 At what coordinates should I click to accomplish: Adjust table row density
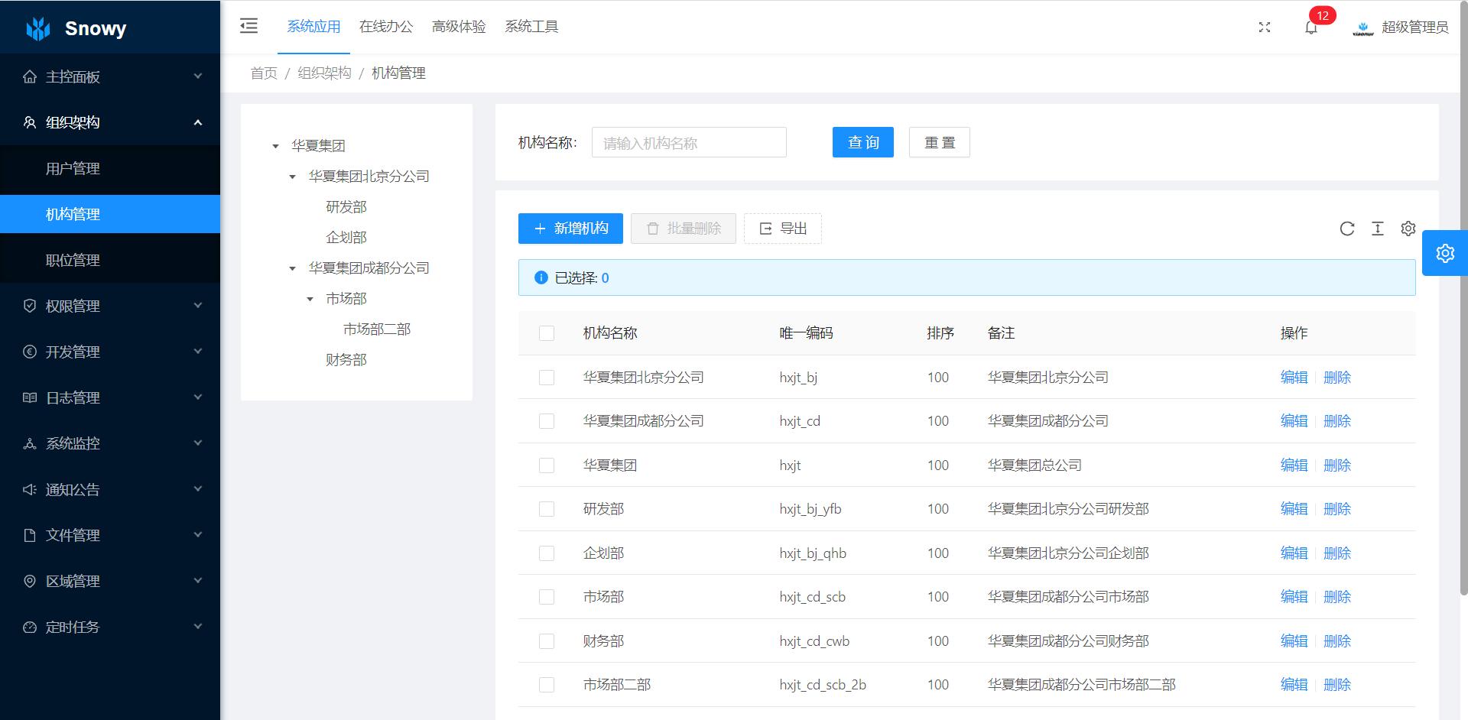tap(1377, 229)
